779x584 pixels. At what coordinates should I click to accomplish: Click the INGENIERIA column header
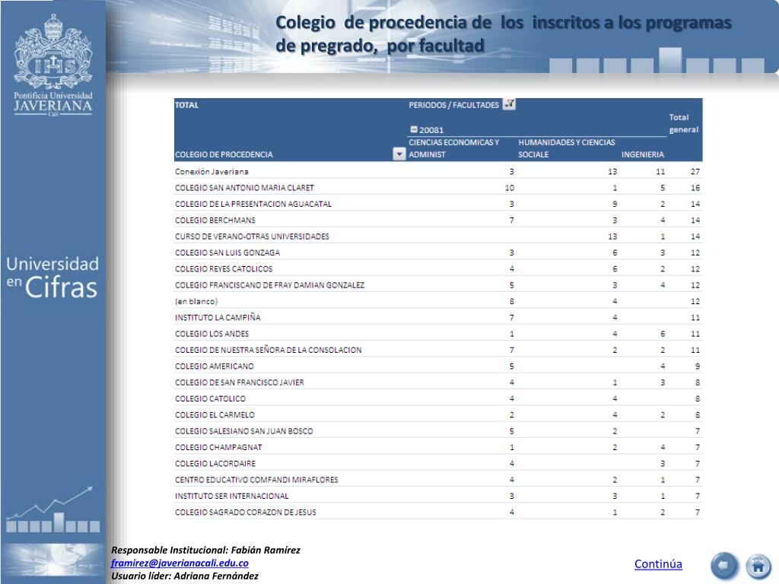click(x=642, y=154)
